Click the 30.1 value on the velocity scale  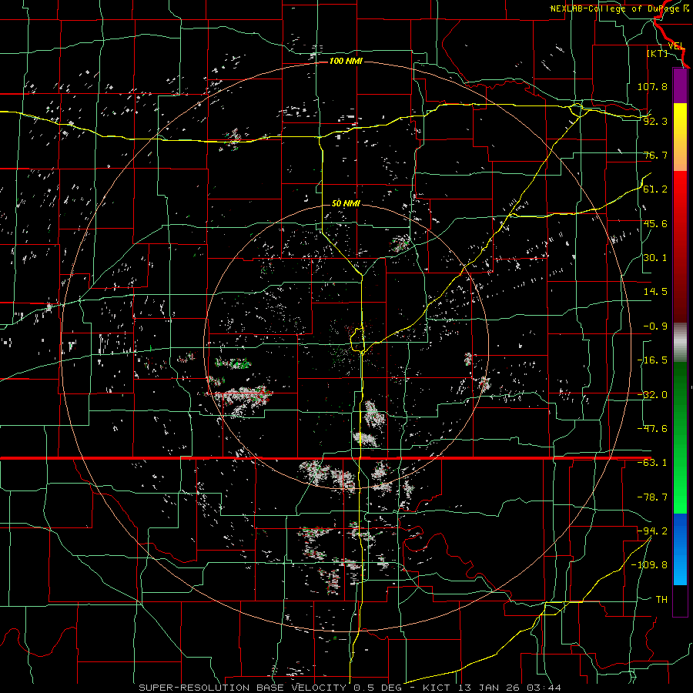(655, 258)
